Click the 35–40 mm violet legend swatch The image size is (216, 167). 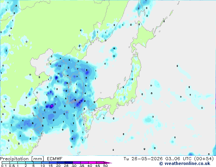click(x=84, y=163)
